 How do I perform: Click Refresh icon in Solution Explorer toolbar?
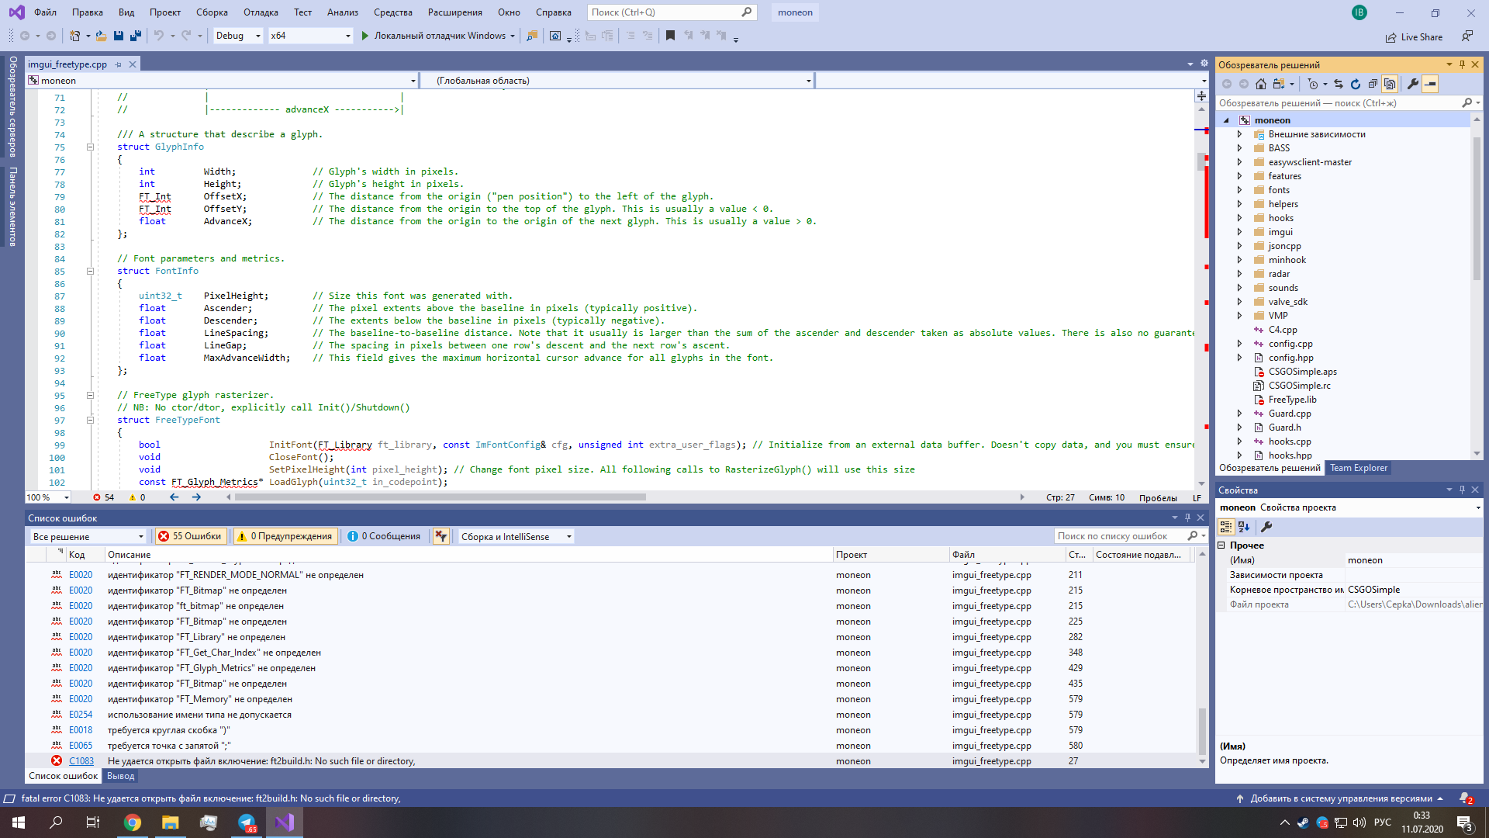click(1356, 84)
